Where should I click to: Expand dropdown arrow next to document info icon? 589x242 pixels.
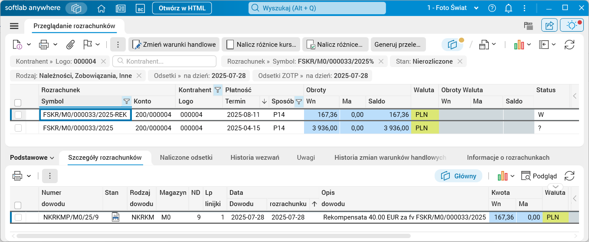point(29,44)
